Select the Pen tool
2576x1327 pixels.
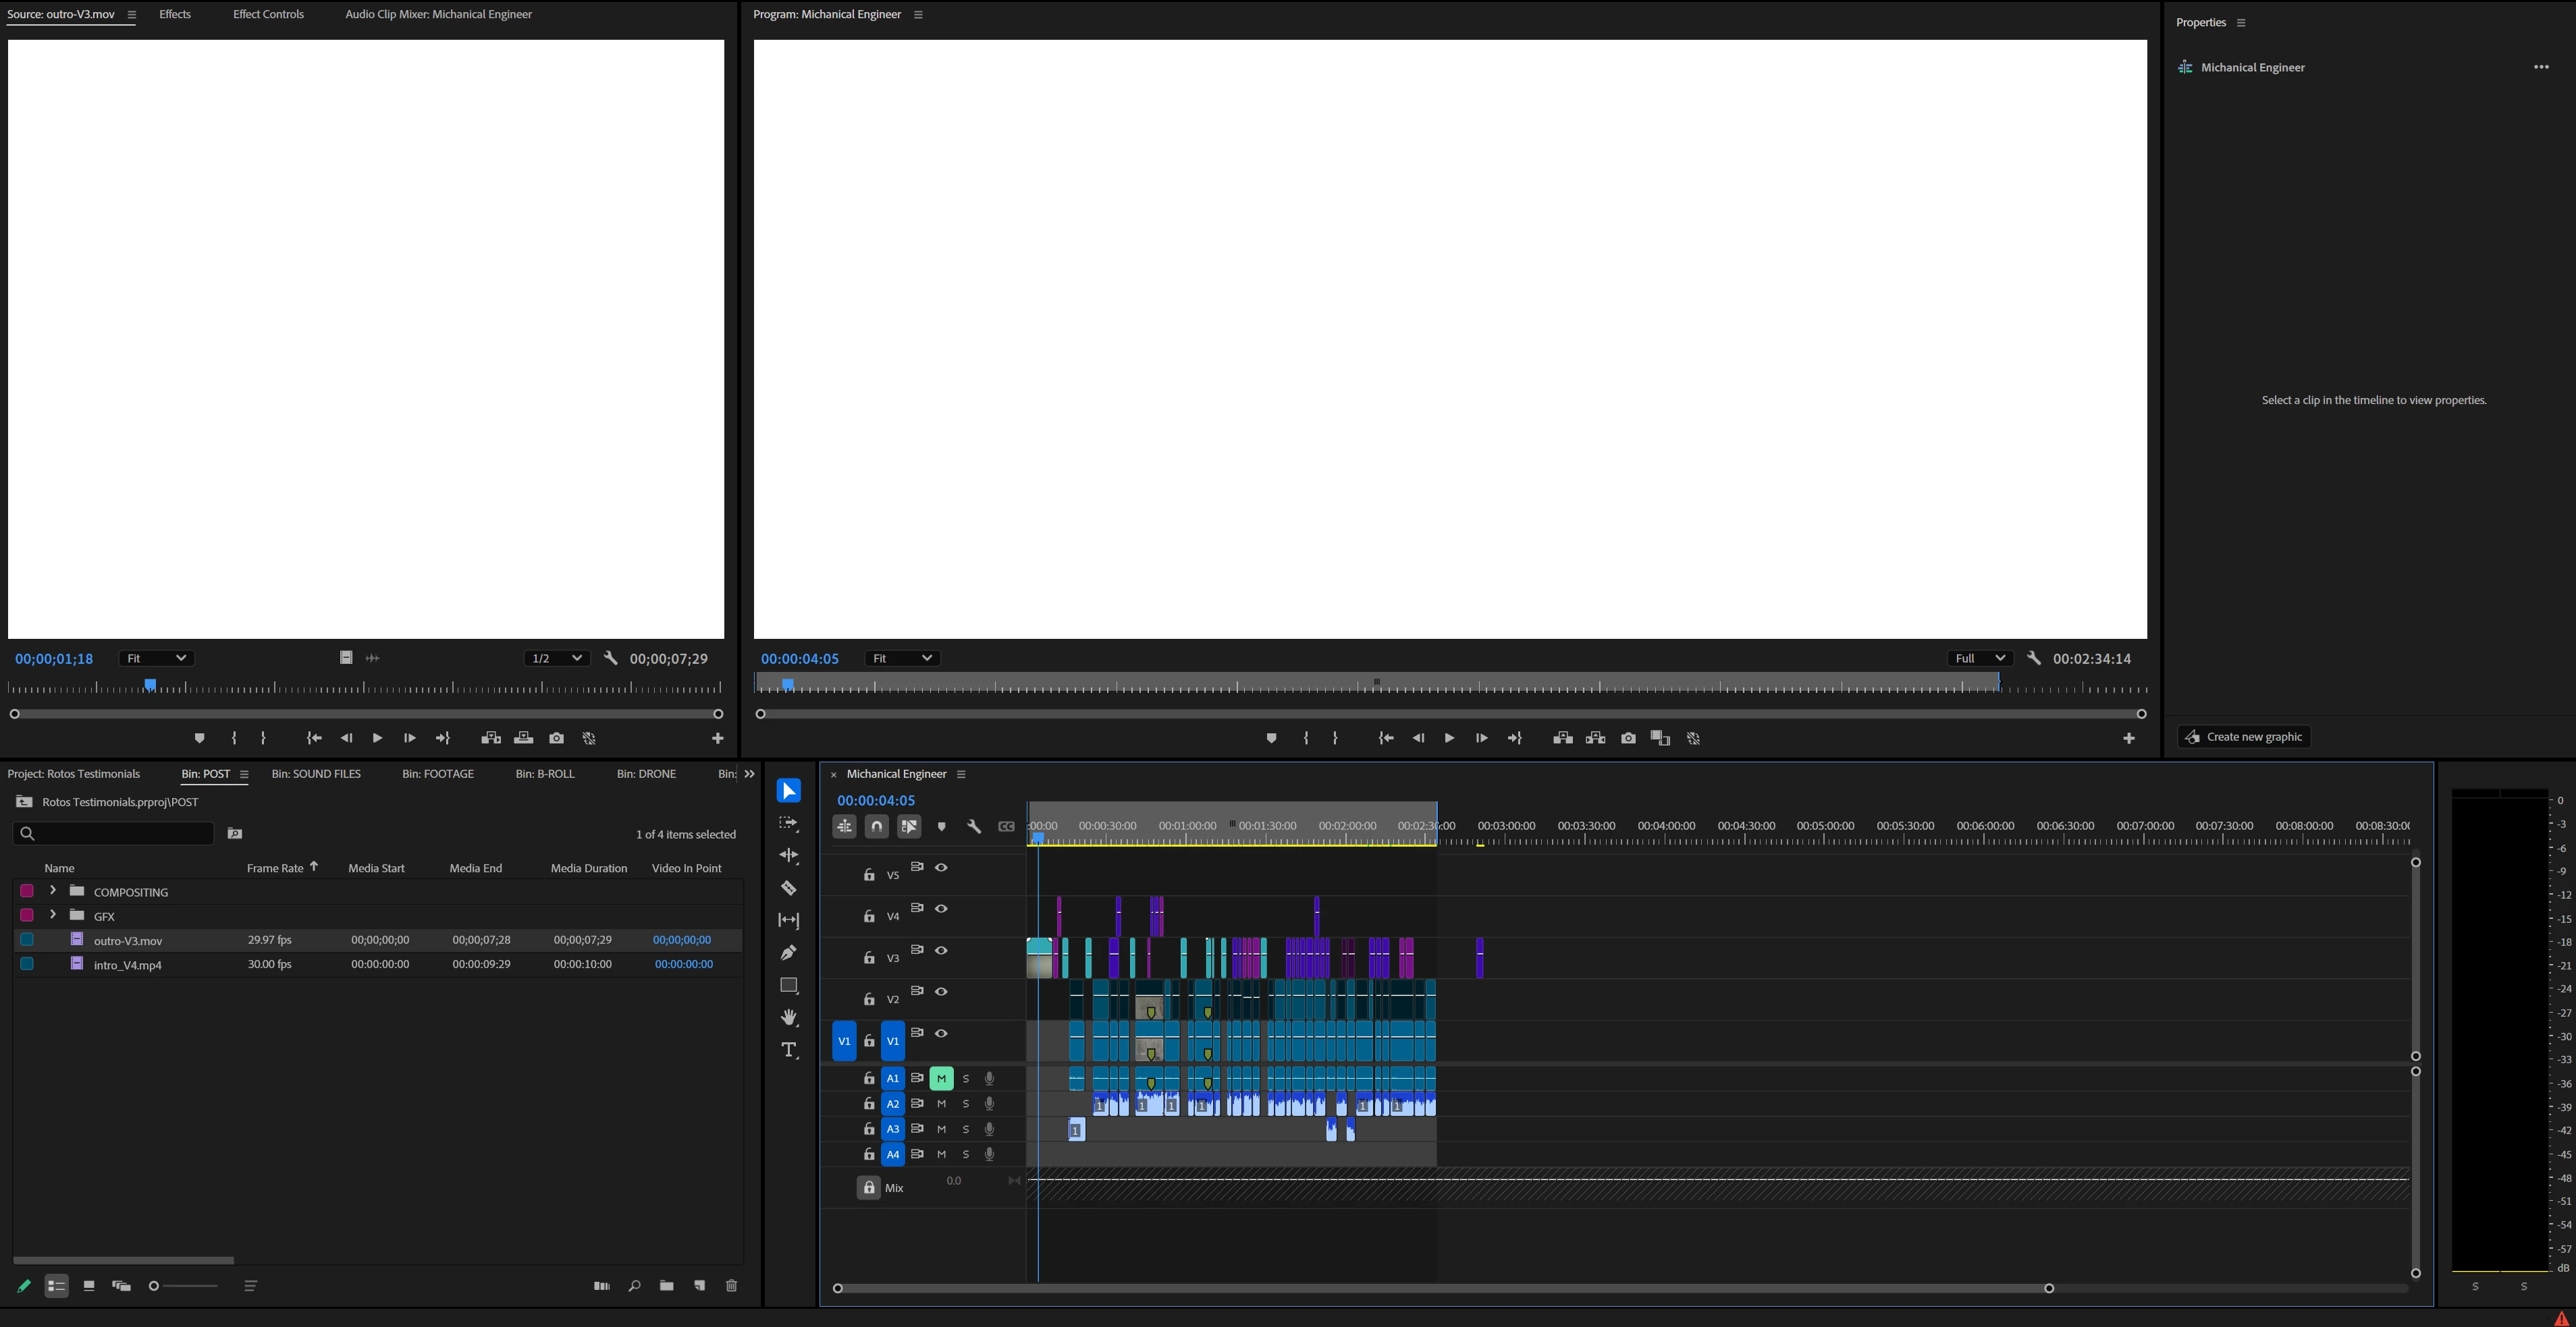[x=788, y=953]
